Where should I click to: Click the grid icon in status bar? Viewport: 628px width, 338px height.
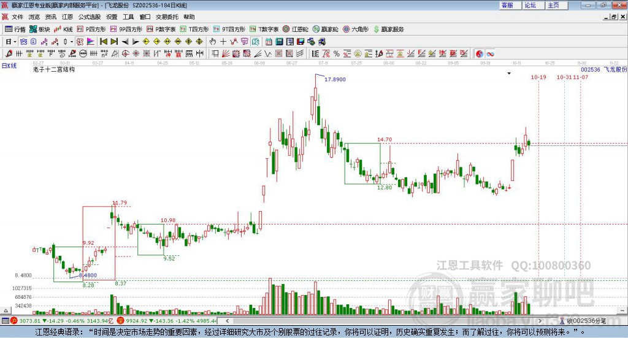click(x=5, y=321)
